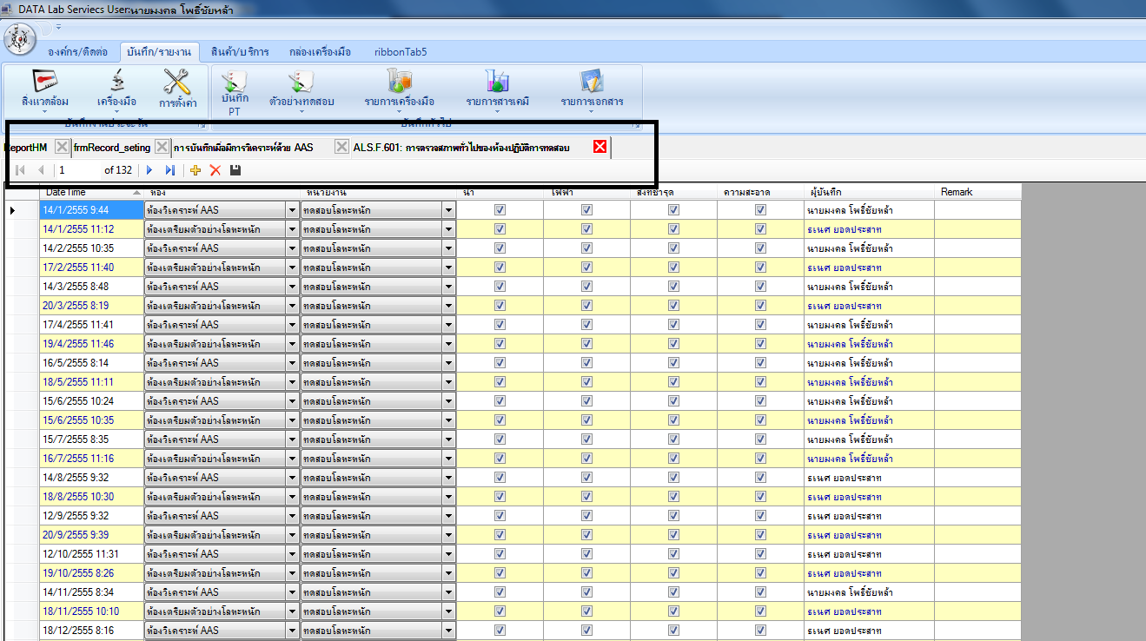Save records using the floppy disk icon

point(235,170)
